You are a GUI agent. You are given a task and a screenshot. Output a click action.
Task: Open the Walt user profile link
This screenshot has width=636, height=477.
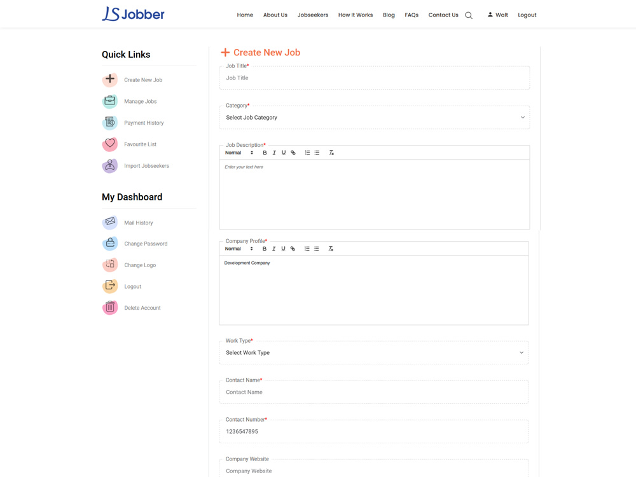tap(498, 15)
